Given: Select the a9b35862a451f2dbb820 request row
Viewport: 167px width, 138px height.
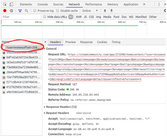Looking at the screenshot, I should [22, 92].
